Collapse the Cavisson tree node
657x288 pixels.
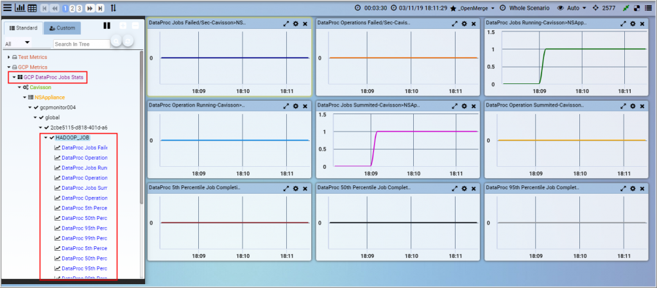(x=19, y=87)
